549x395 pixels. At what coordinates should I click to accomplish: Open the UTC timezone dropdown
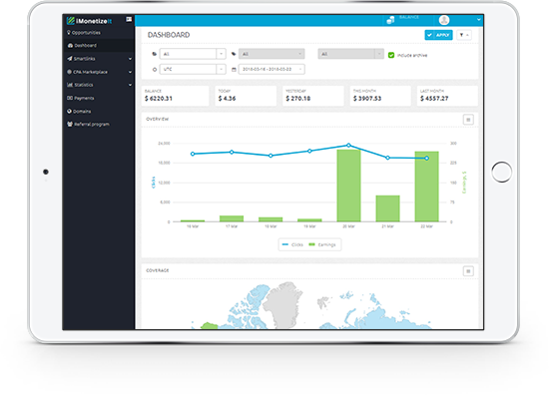pos(193,69)
